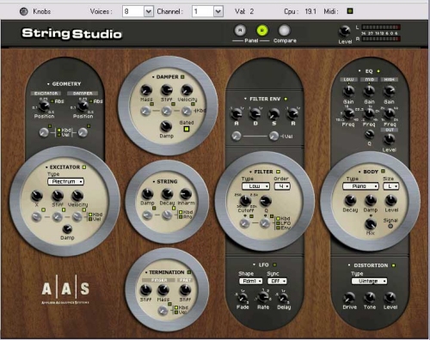Toggle the Termination module on/off LED
This screenshot has height=340, width=430.
tap(189, 272)
